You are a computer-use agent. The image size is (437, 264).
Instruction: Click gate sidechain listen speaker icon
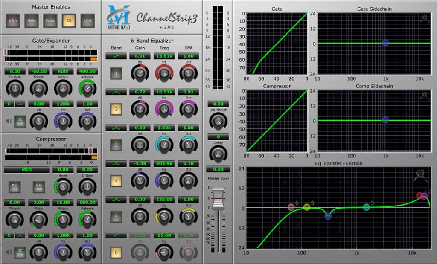(x=9, y=121)
